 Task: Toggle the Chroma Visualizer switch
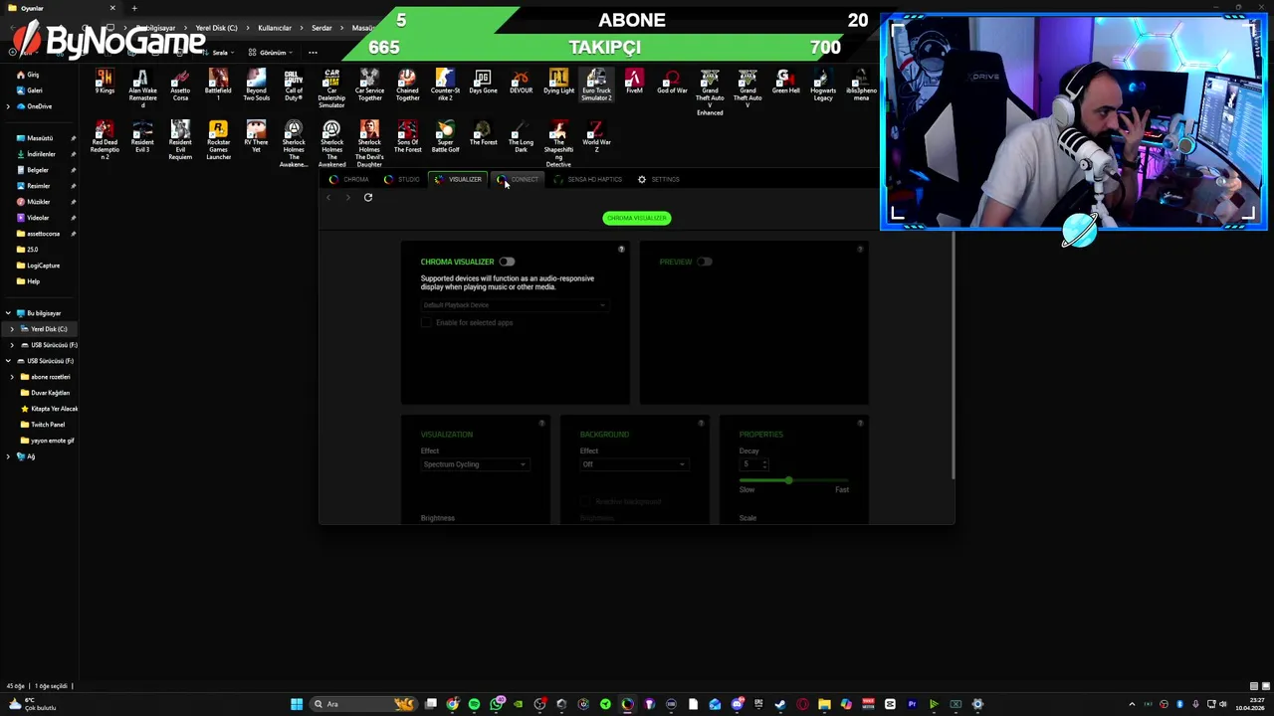pyautogui.click(x=507, y=262)
